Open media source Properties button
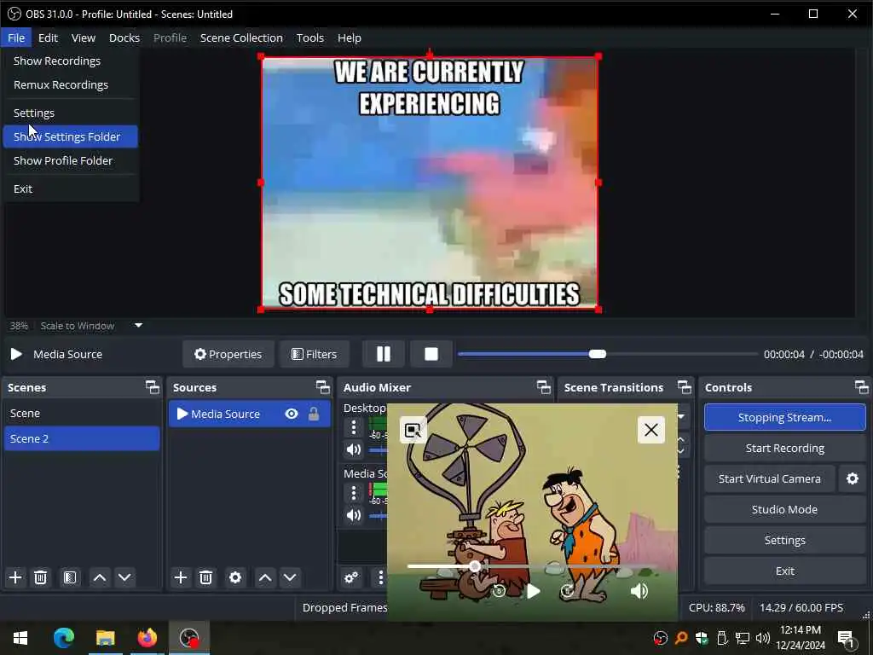Screen dimensions: 873x655 pyautogui.click(x=228, y=354)
